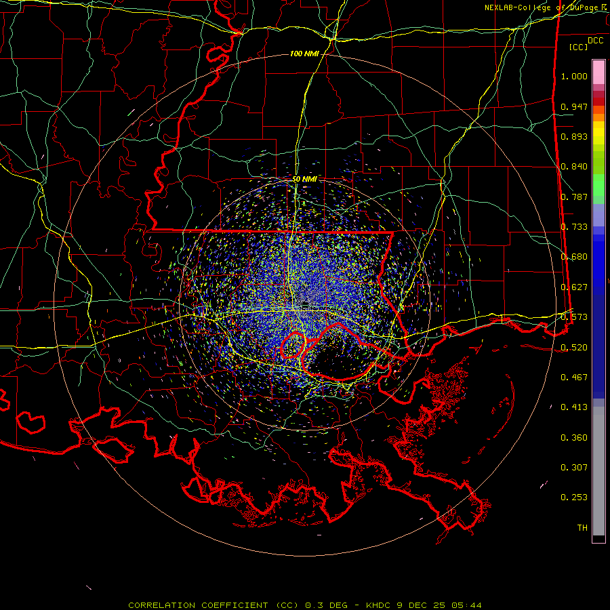
Task: Click the 1.000 value on the color scale
Action: click(x=574, y=76)
